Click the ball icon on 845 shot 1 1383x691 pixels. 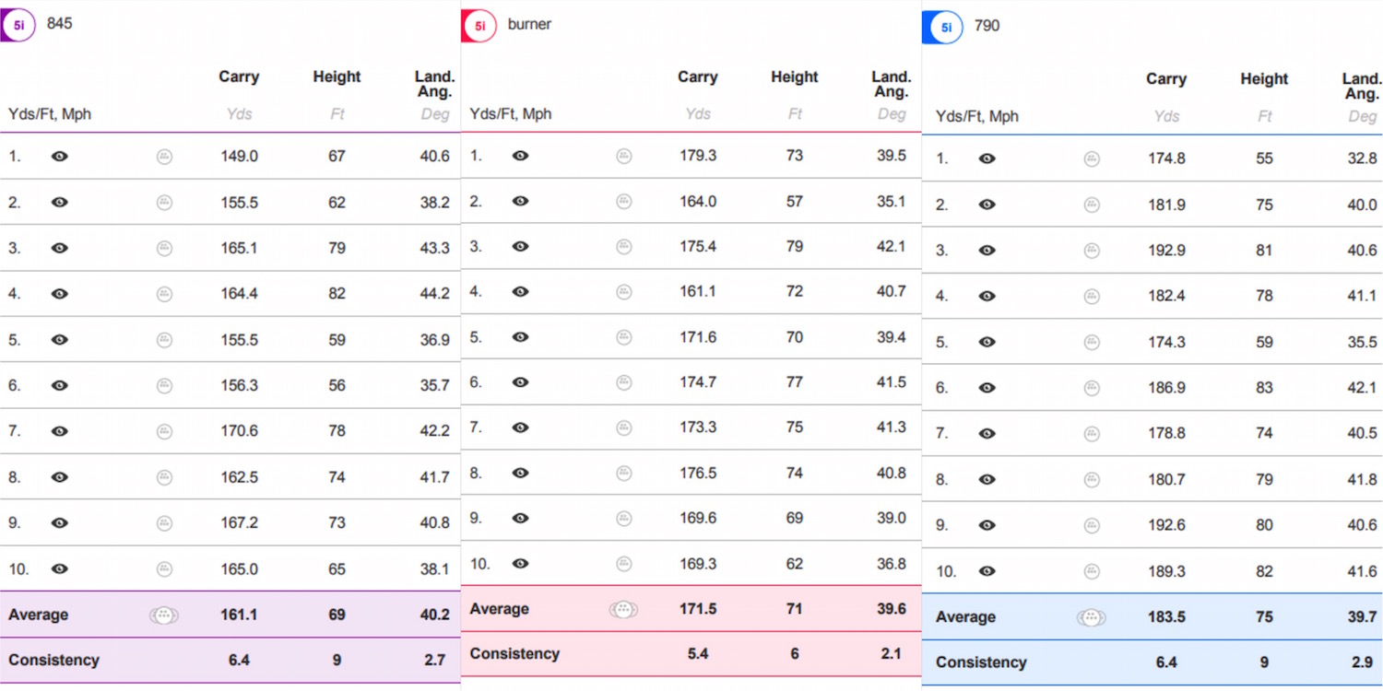[164, 157]
